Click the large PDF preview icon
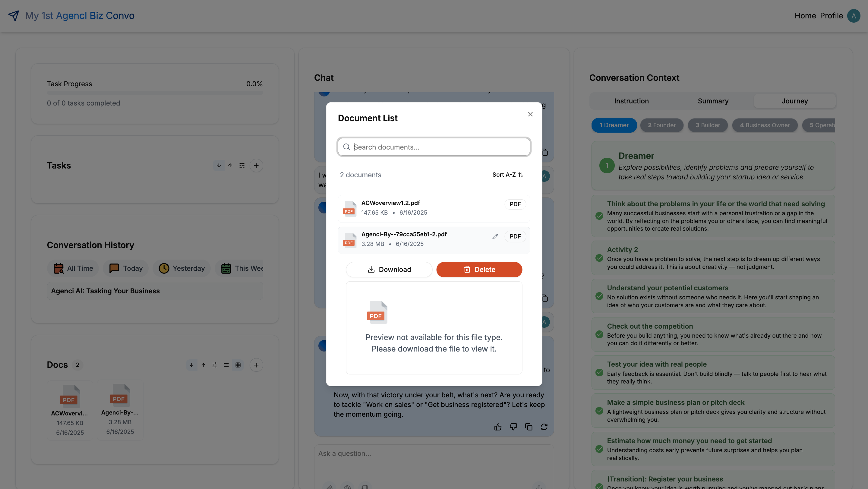 click(x=377, y=312)
